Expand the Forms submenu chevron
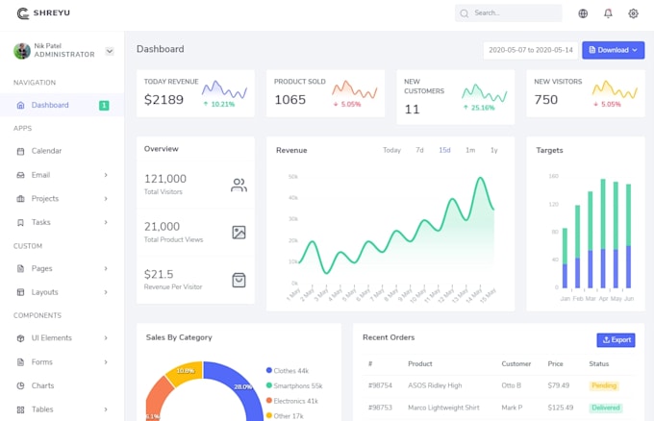The width and height of the screenshot is (654, 421). coord(106,361)
